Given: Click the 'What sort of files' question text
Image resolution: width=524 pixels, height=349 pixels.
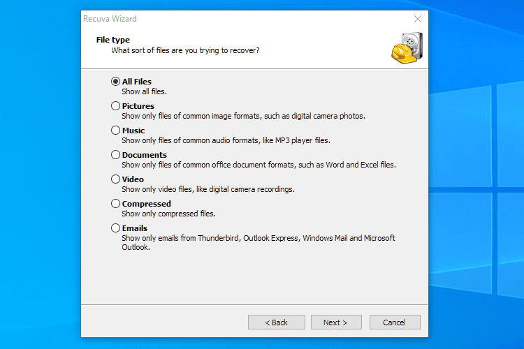Looking at the screenshot, I should point(185,50).
